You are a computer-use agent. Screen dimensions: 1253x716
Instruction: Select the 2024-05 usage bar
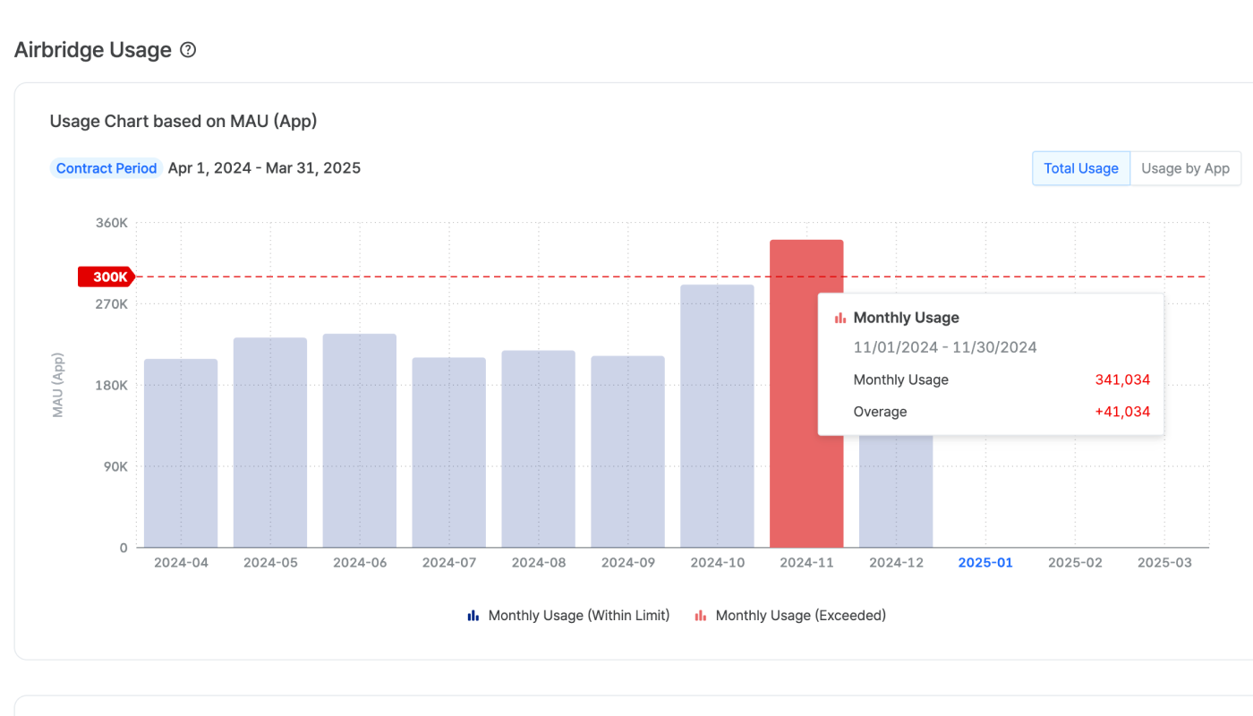[x=270, y=442]
